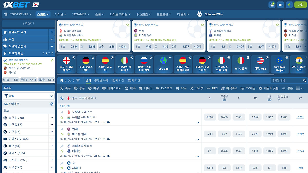Open the 무승부 column dropdown arrow
The height and width of the screenshot is (173, 308).
[x=224, y=100]
